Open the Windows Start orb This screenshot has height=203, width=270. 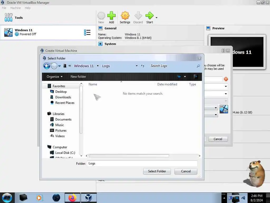point(7,198)
